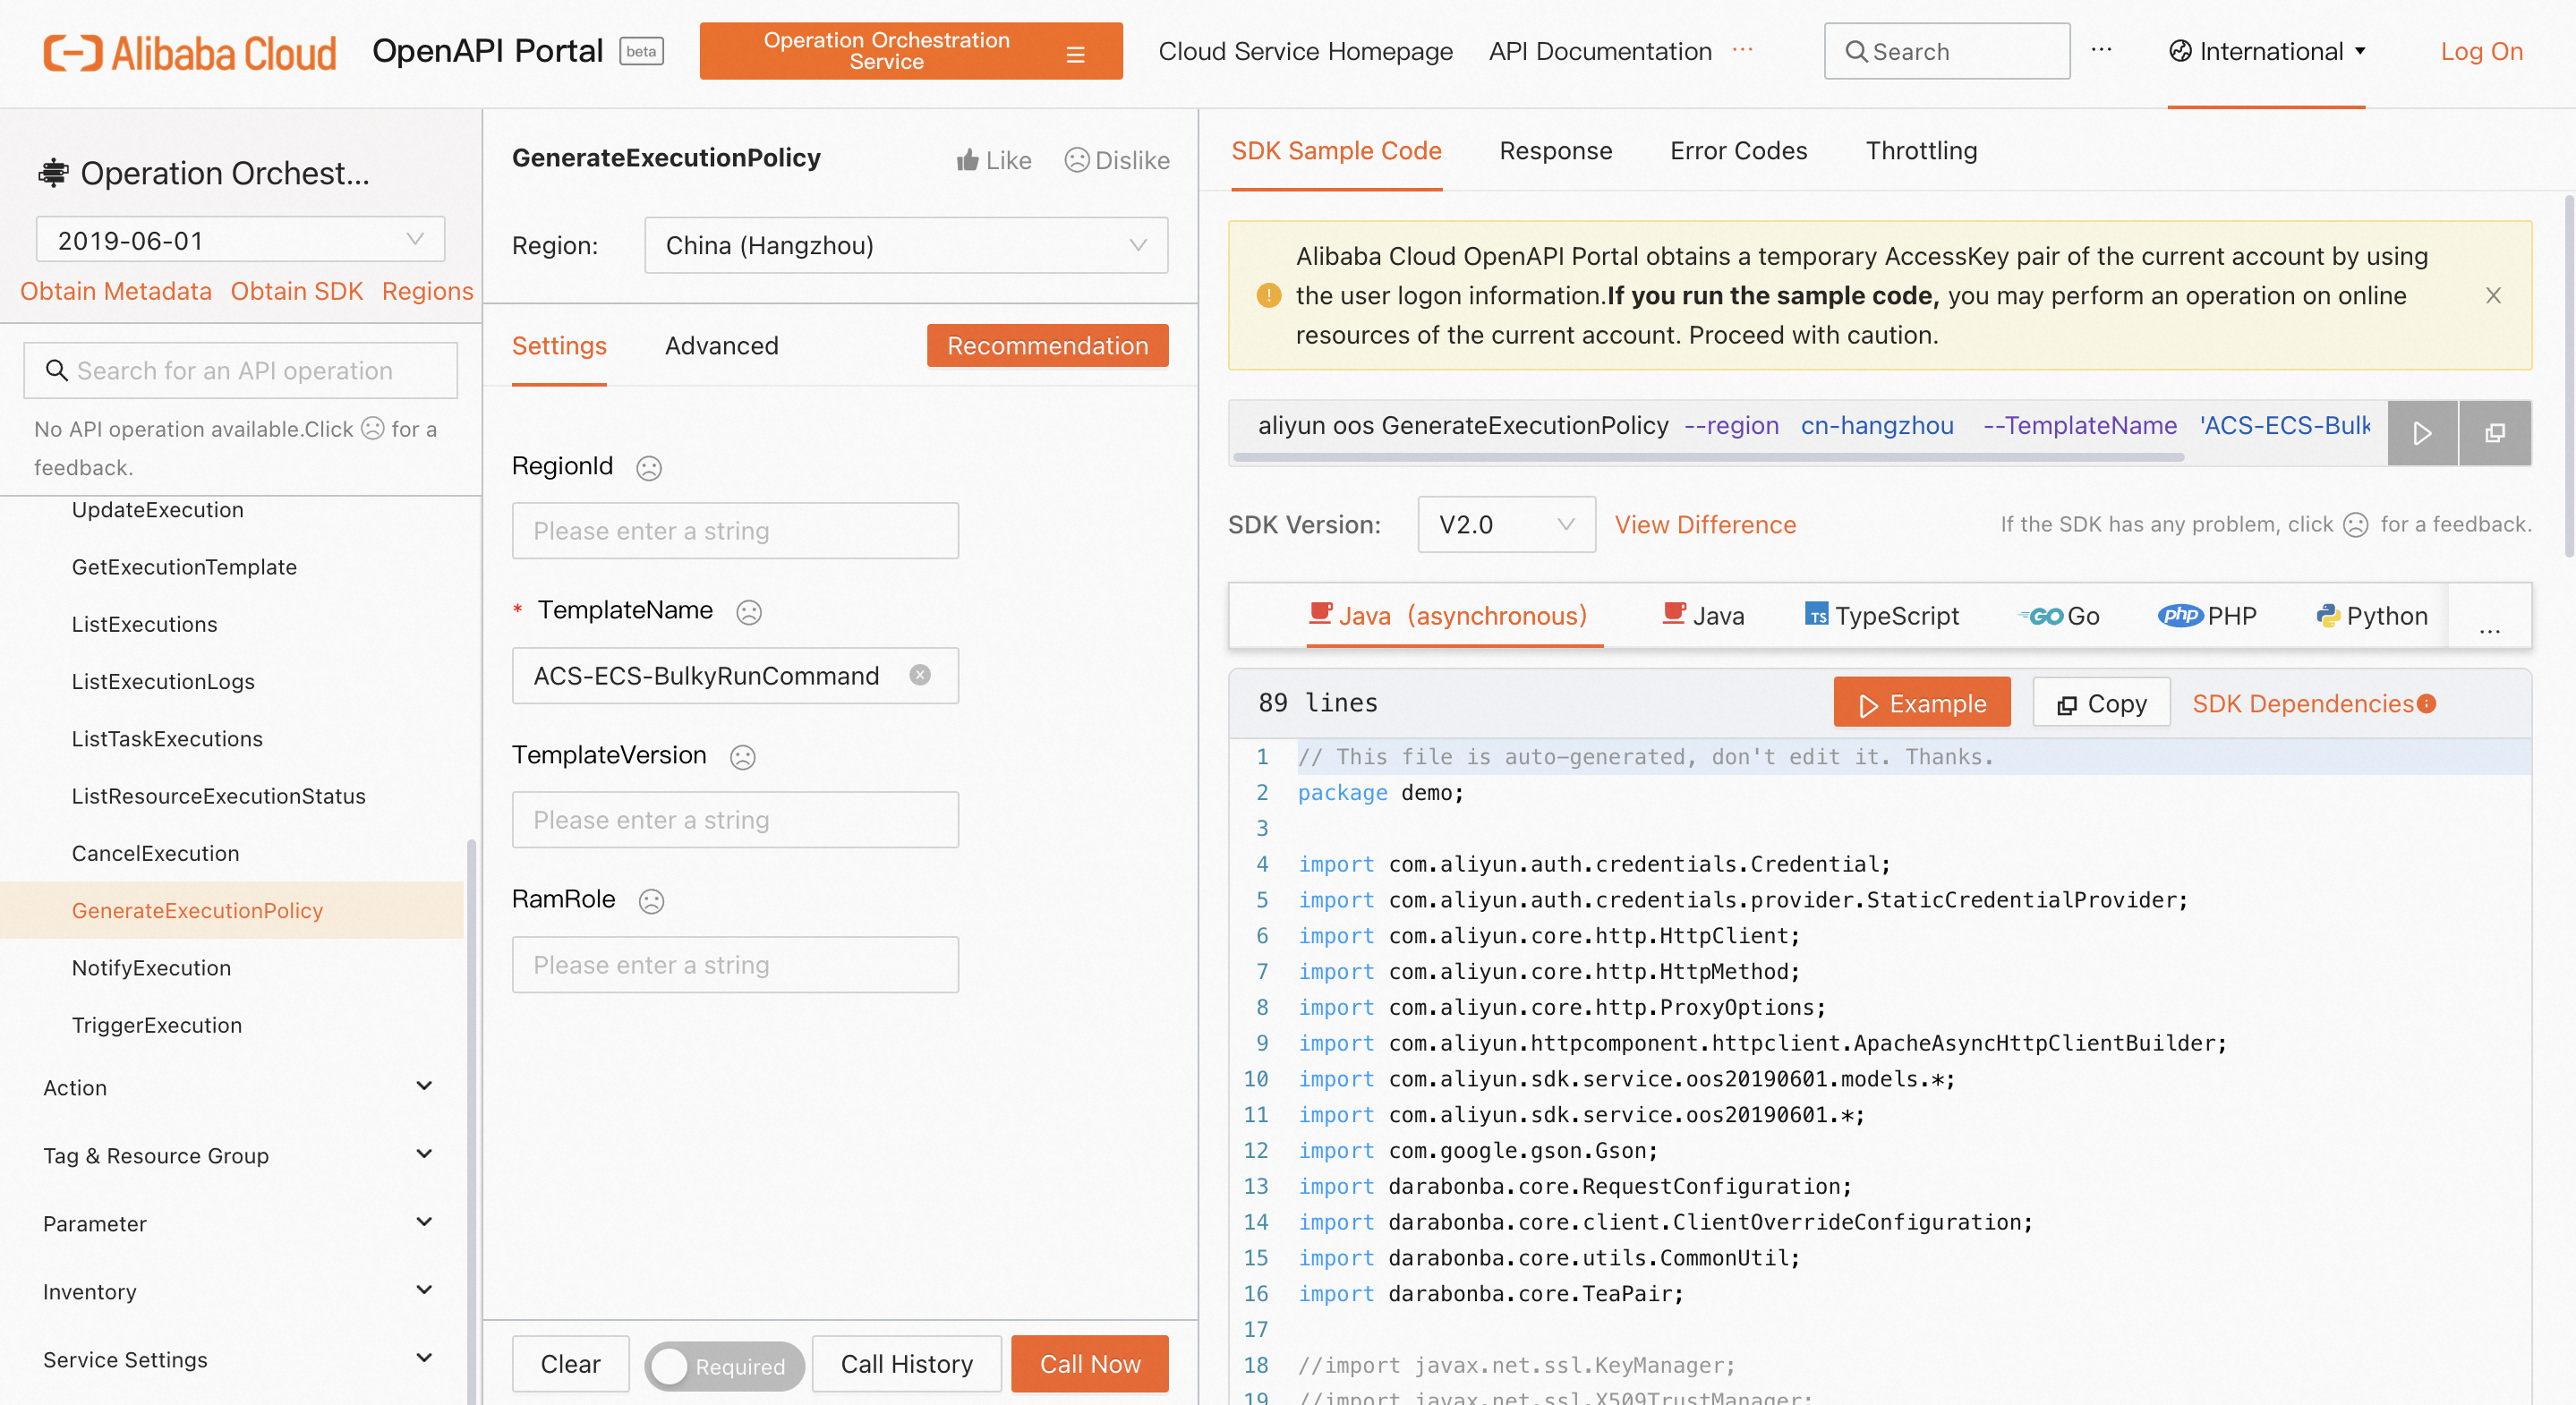
Task: Switch to the Error Codes tab
Action: pyautogui.click(x=1738, y=151)
